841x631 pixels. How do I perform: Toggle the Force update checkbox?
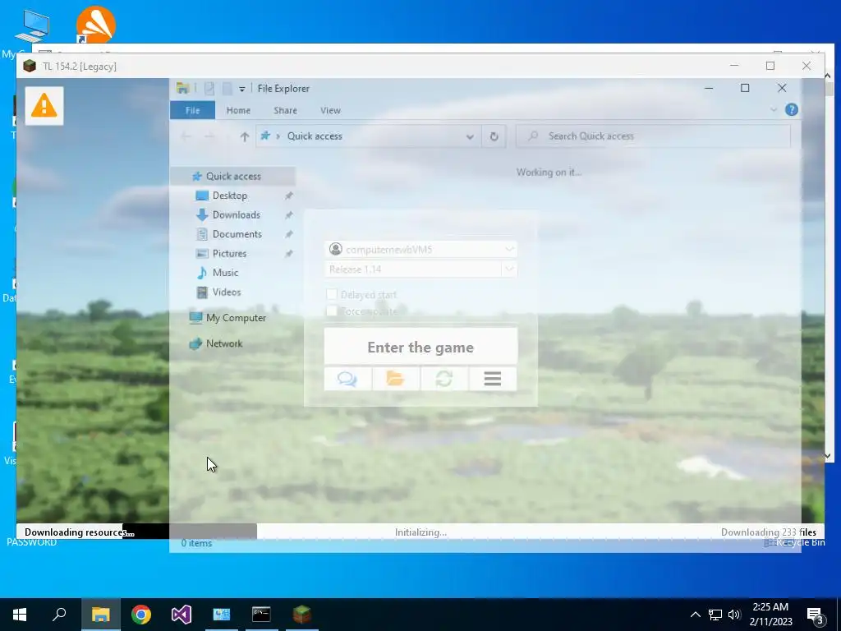(332, 311)
